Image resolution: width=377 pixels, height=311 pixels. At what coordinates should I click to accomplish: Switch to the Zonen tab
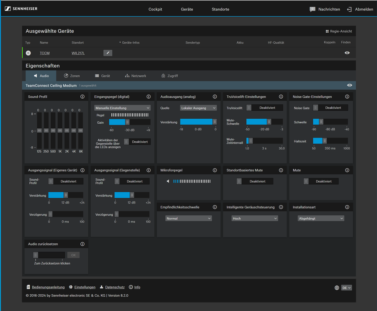coord(72,76)
